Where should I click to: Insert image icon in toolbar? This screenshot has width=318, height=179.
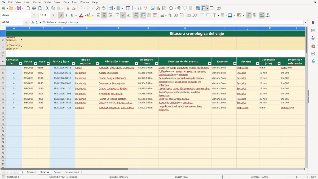pyautogui.click(x=153, y=8)
